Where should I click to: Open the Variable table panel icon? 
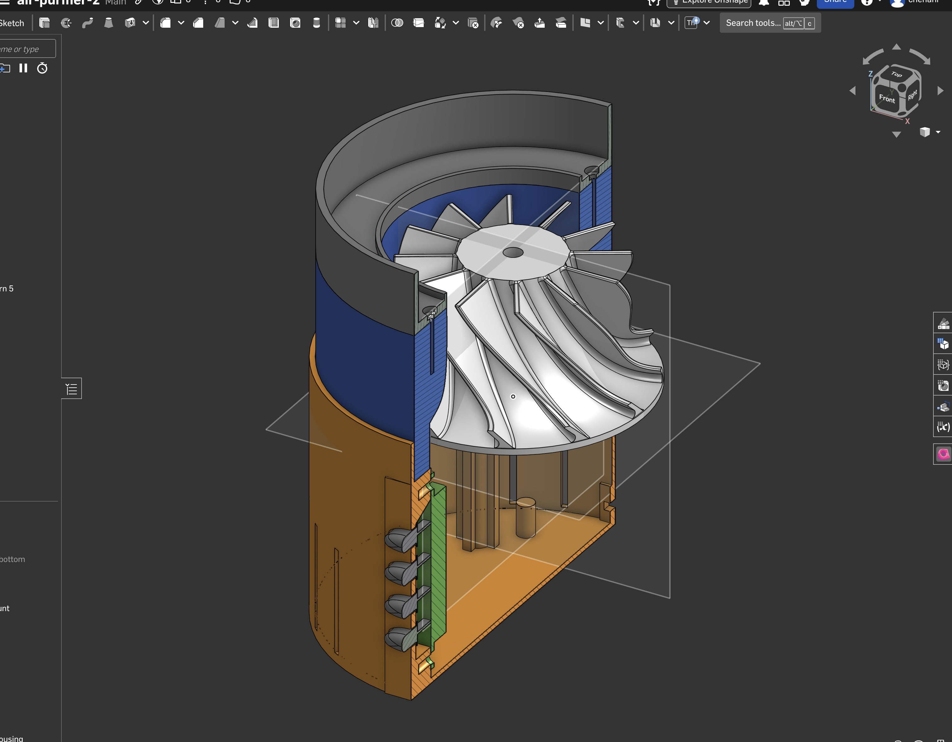943,427
